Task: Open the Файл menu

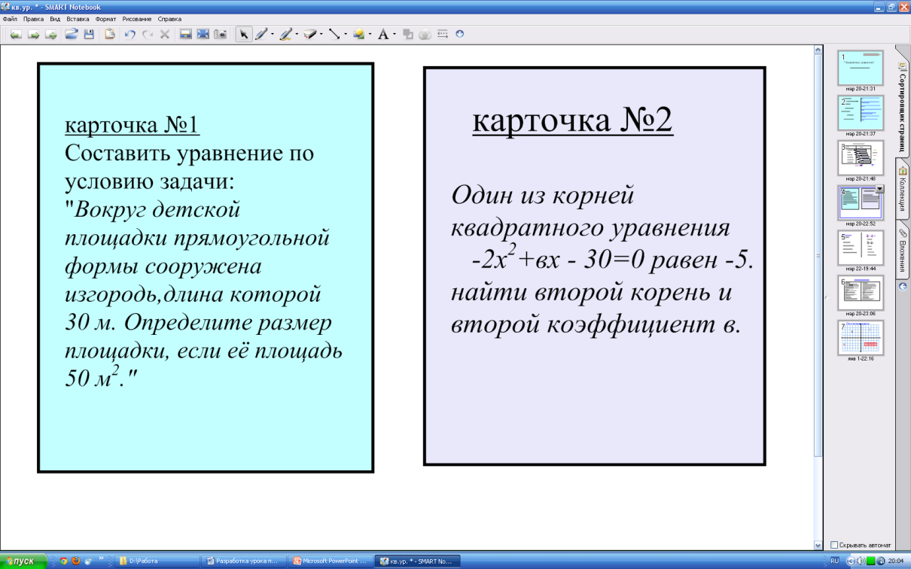Action: coord(10,18)
